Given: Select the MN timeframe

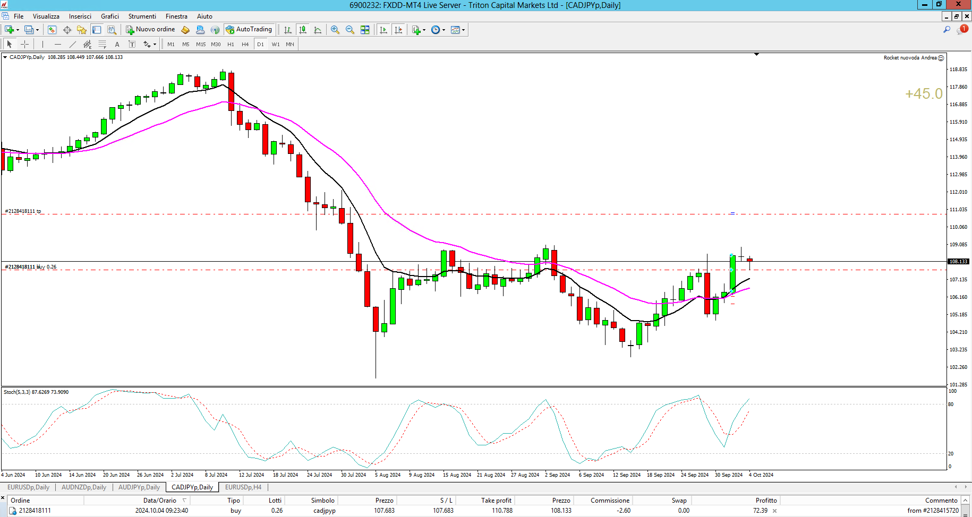Looking at the screenshot, I should coord(290,44).
